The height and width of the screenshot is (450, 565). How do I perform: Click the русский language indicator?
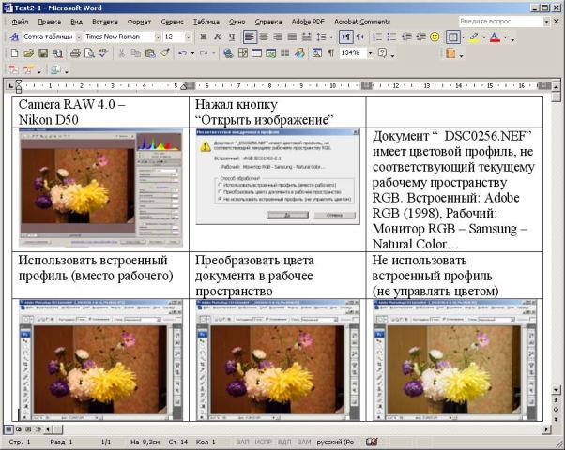(335, 442)
